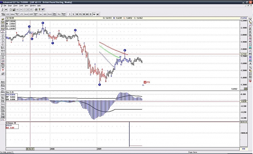Viewport: 253px width, 154px height.
Task: Click the red left-pointing arrow tool icon
Action: point(250,41)
